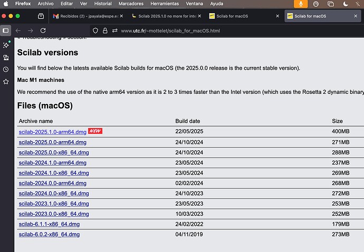The width and height of the screenshot is (364, 252).
Task: Click the Archive name column header
Action: pos(36,121)
